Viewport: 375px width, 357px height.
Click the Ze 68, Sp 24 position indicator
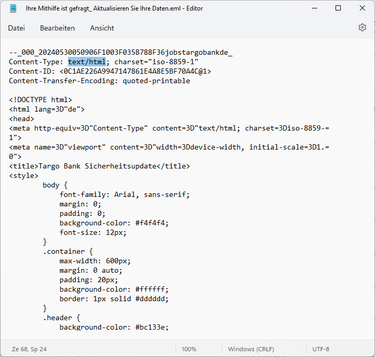29,349
